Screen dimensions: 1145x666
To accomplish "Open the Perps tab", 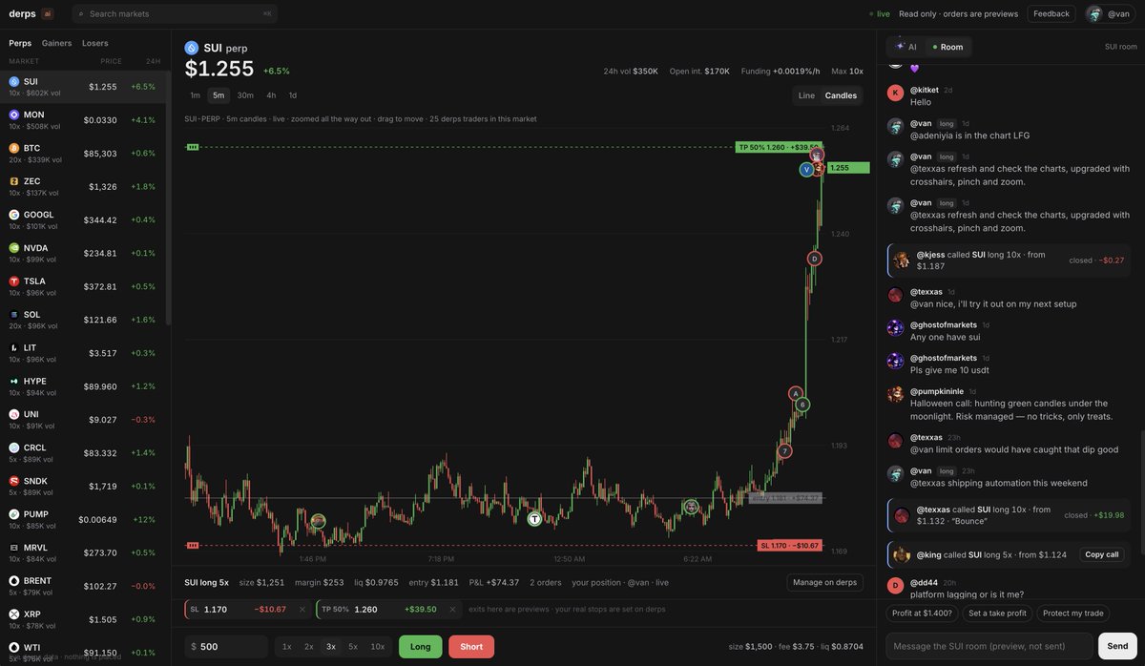I will click(20, 43).
